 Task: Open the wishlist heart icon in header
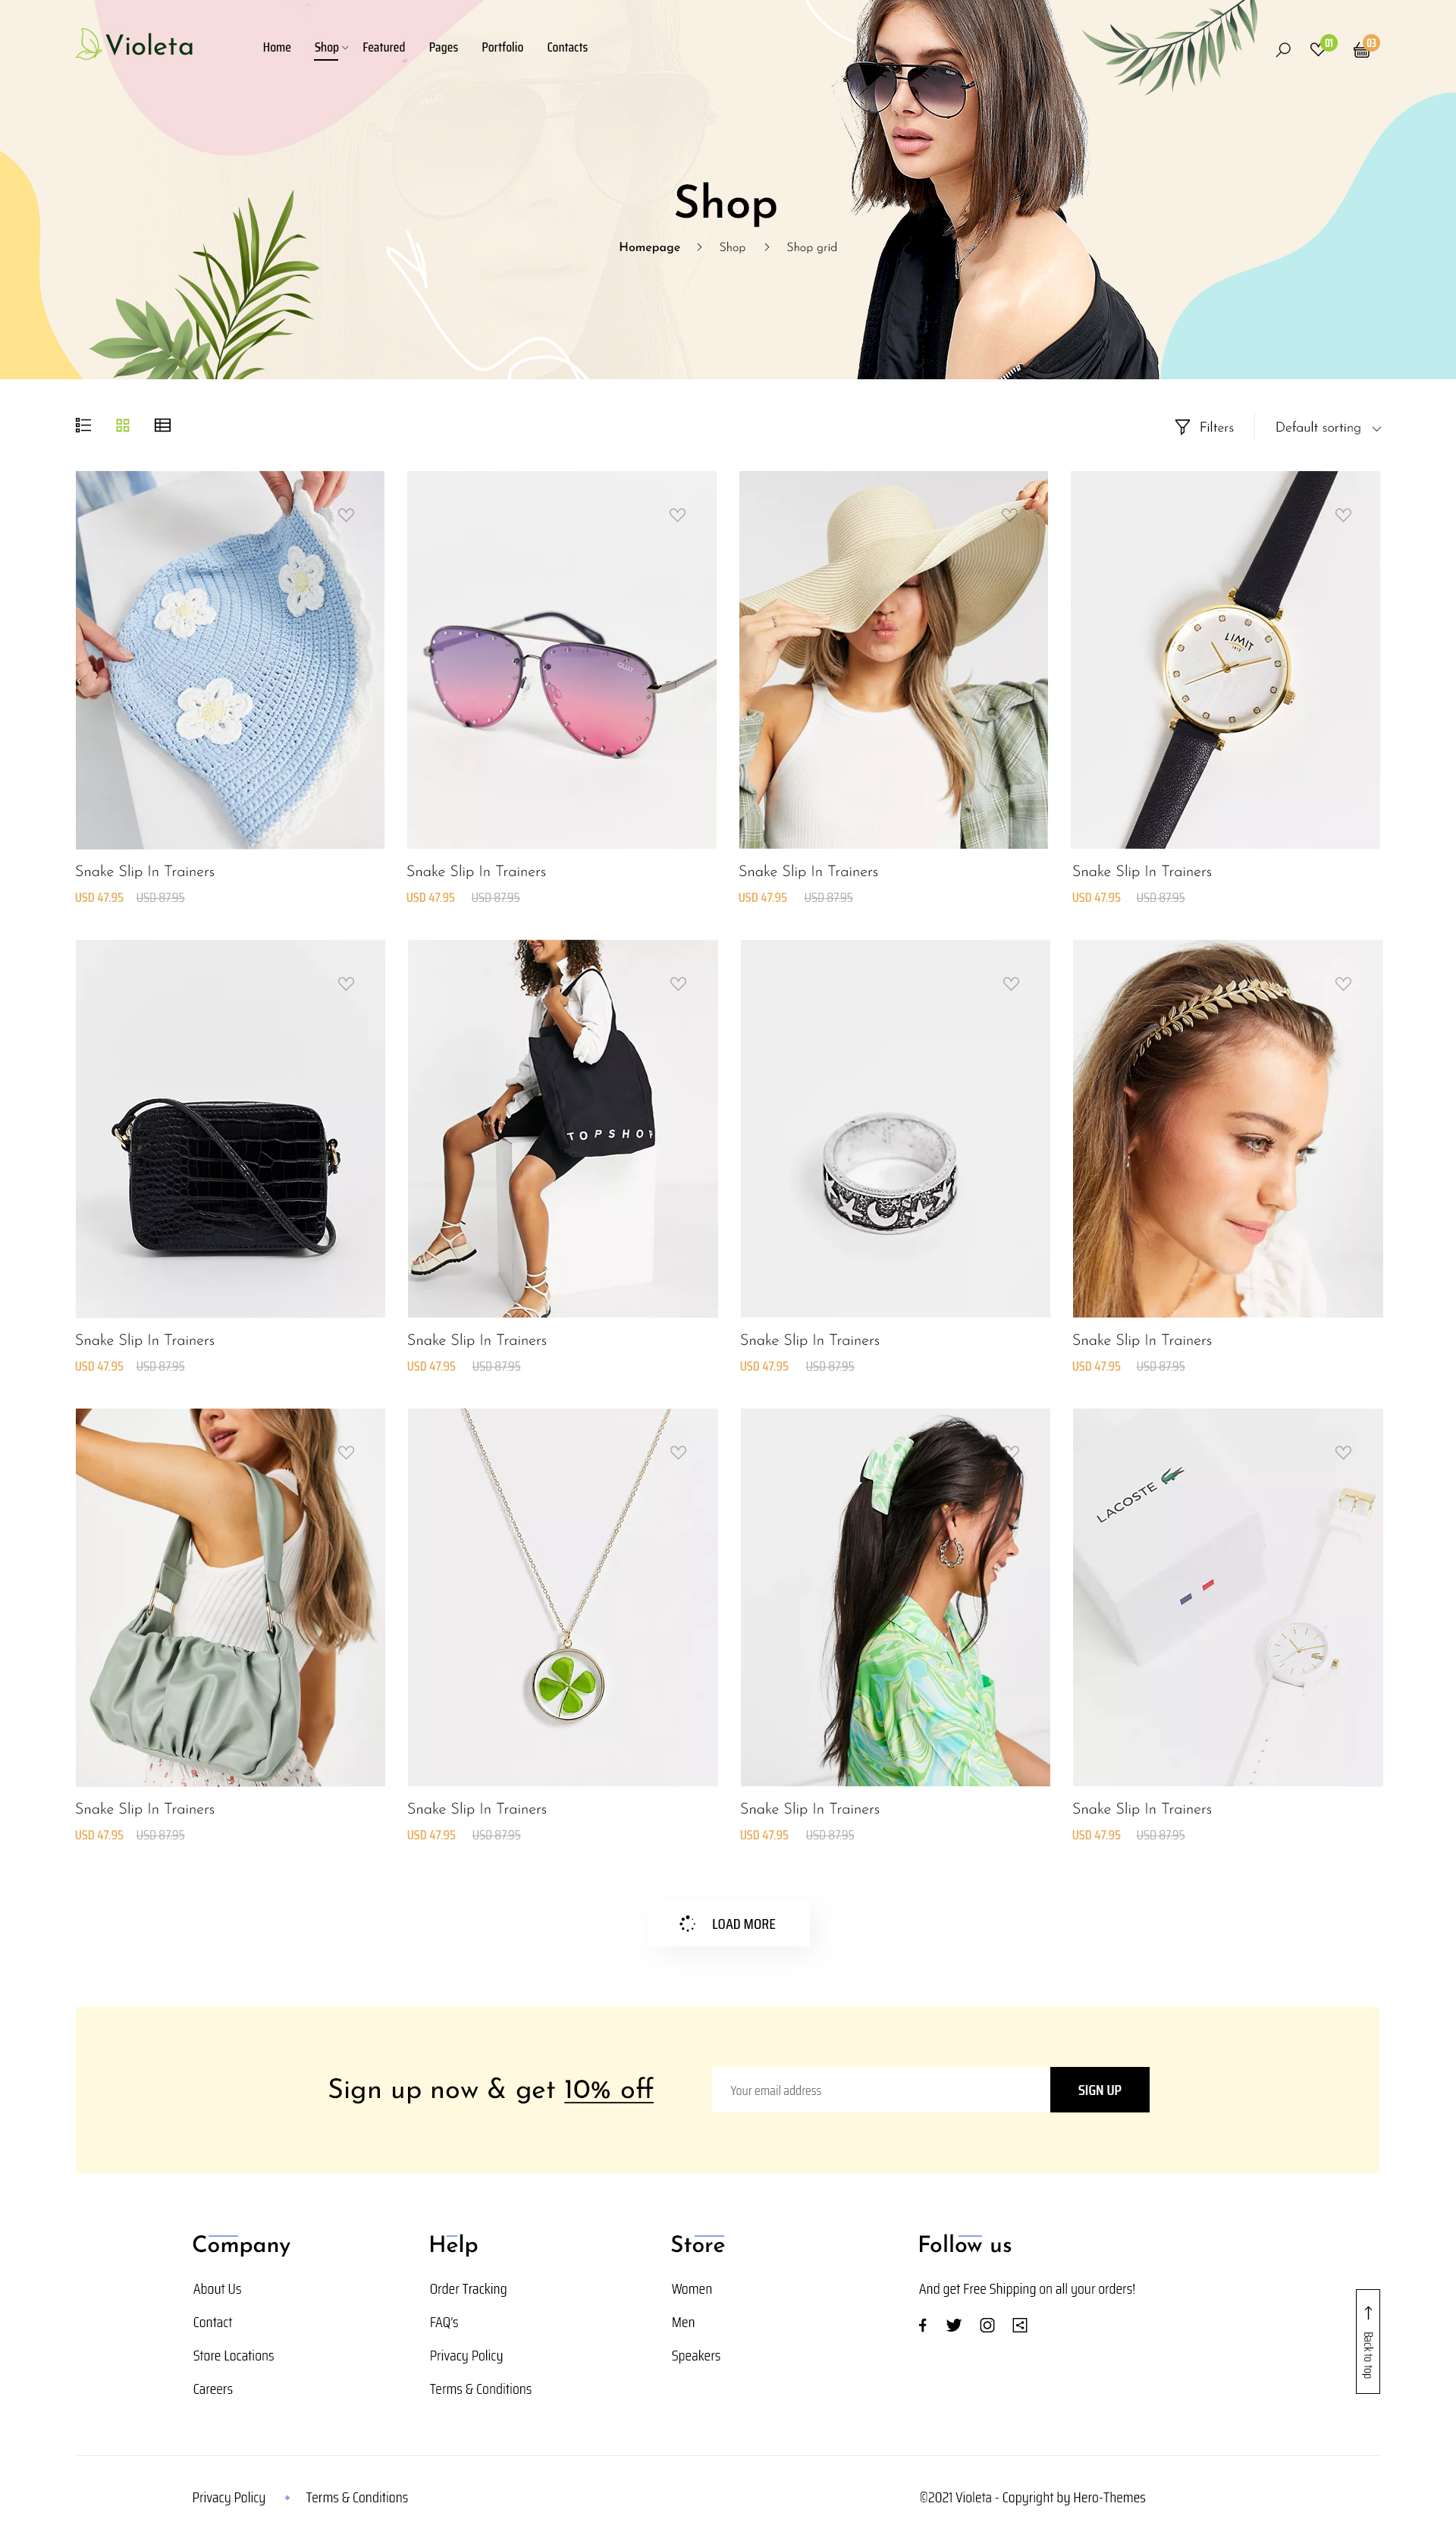pyautogui.click(x=1318, y=49)
